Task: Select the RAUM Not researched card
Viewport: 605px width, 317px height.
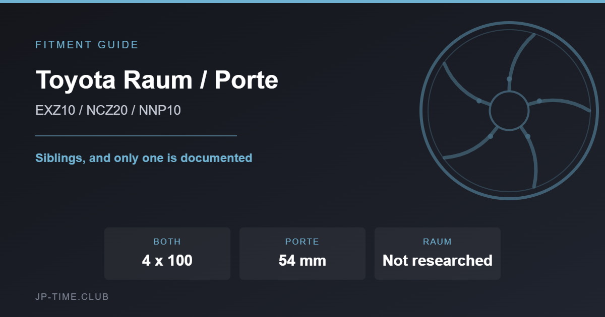Action: [x=438, y=254]
